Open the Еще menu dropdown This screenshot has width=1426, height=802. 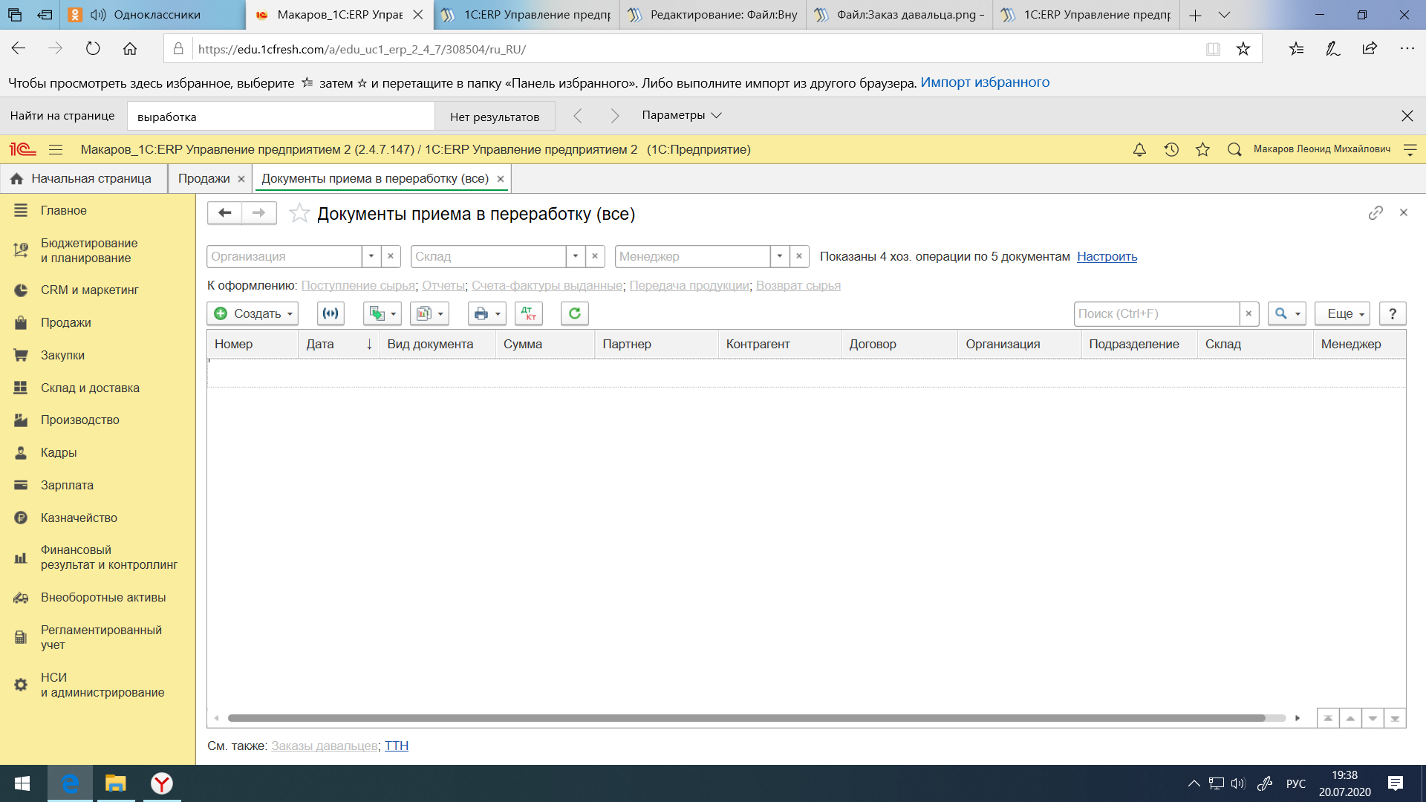point(1342,313)
